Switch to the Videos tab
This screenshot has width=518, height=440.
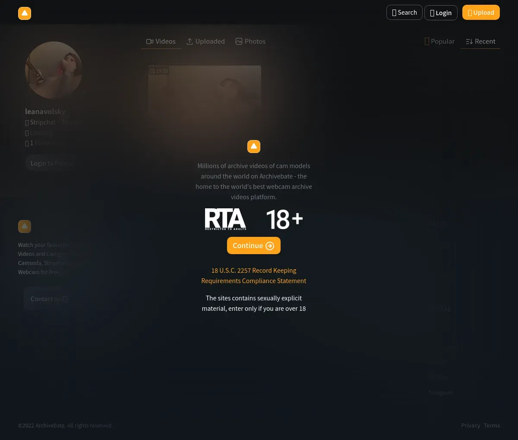pyautogui.click(x=161, y=41)
